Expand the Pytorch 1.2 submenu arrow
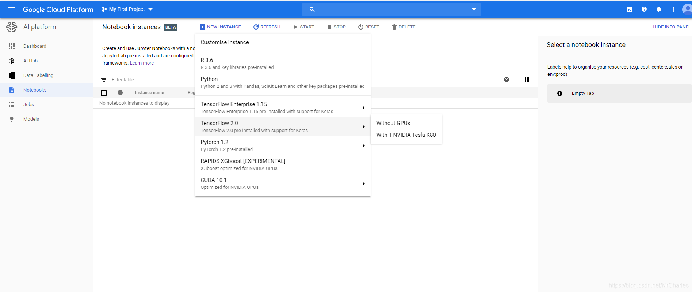The image size is (692, 292). [x=364, y=146]
